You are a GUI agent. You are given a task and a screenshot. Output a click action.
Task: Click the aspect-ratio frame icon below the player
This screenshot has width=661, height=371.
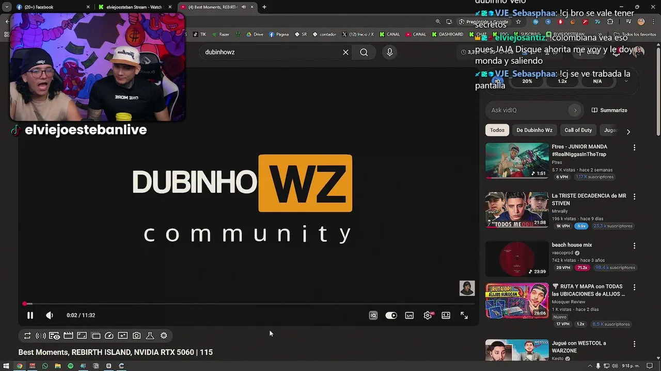(82, 335)
